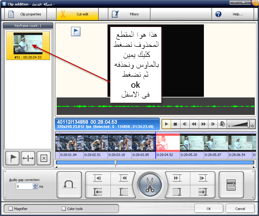Screen dimensions: 259x216
Task: Enable the Magnifier checkbox
Action: (x=11, y=208)
